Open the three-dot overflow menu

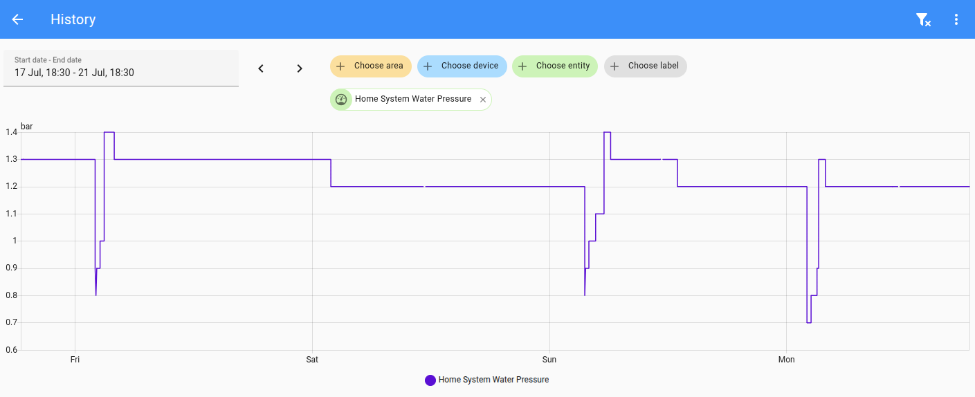coord(956,19)
